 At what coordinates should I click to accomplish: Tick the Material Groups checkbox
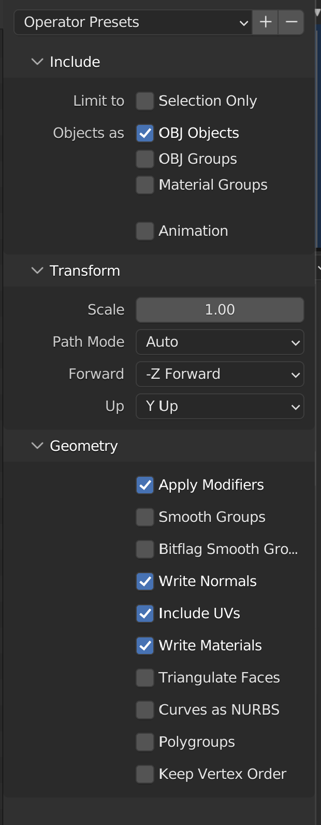145,185
